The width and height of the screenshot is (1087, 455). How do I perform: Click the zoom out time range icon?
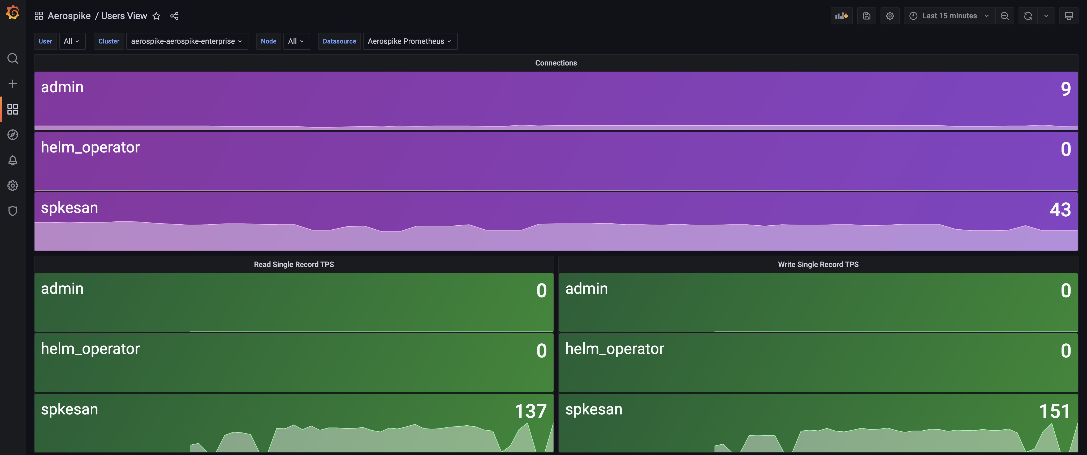point(1005,16)
